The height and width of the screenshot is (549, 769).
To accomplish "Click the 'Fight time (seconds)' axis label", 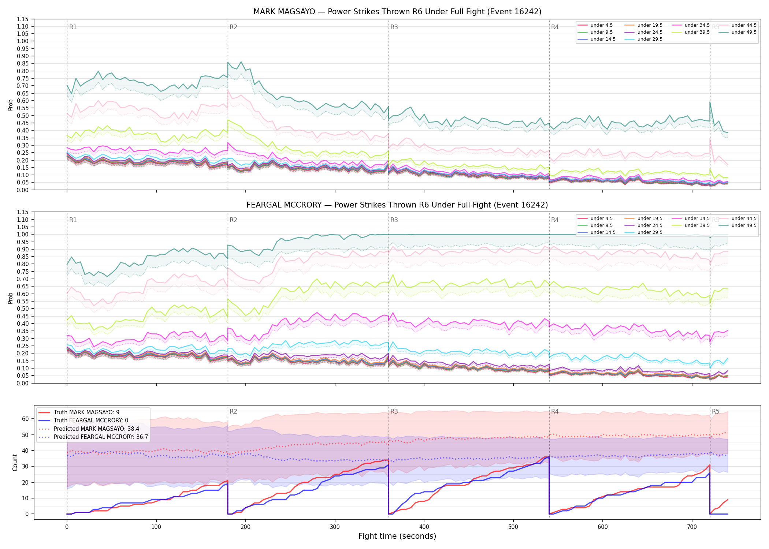I will pyautogui.click(x=397, y=536).
